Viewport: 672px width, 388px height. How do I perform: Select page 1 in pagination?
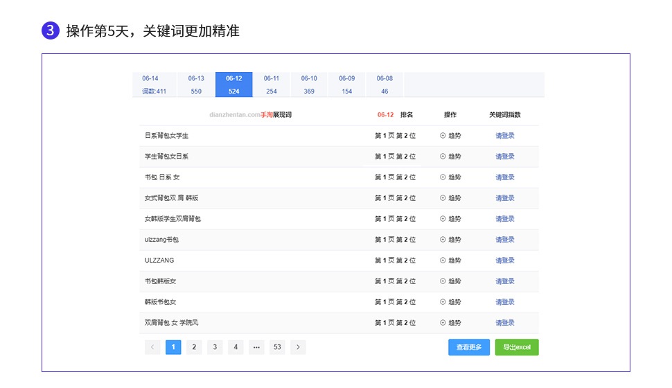173,347
